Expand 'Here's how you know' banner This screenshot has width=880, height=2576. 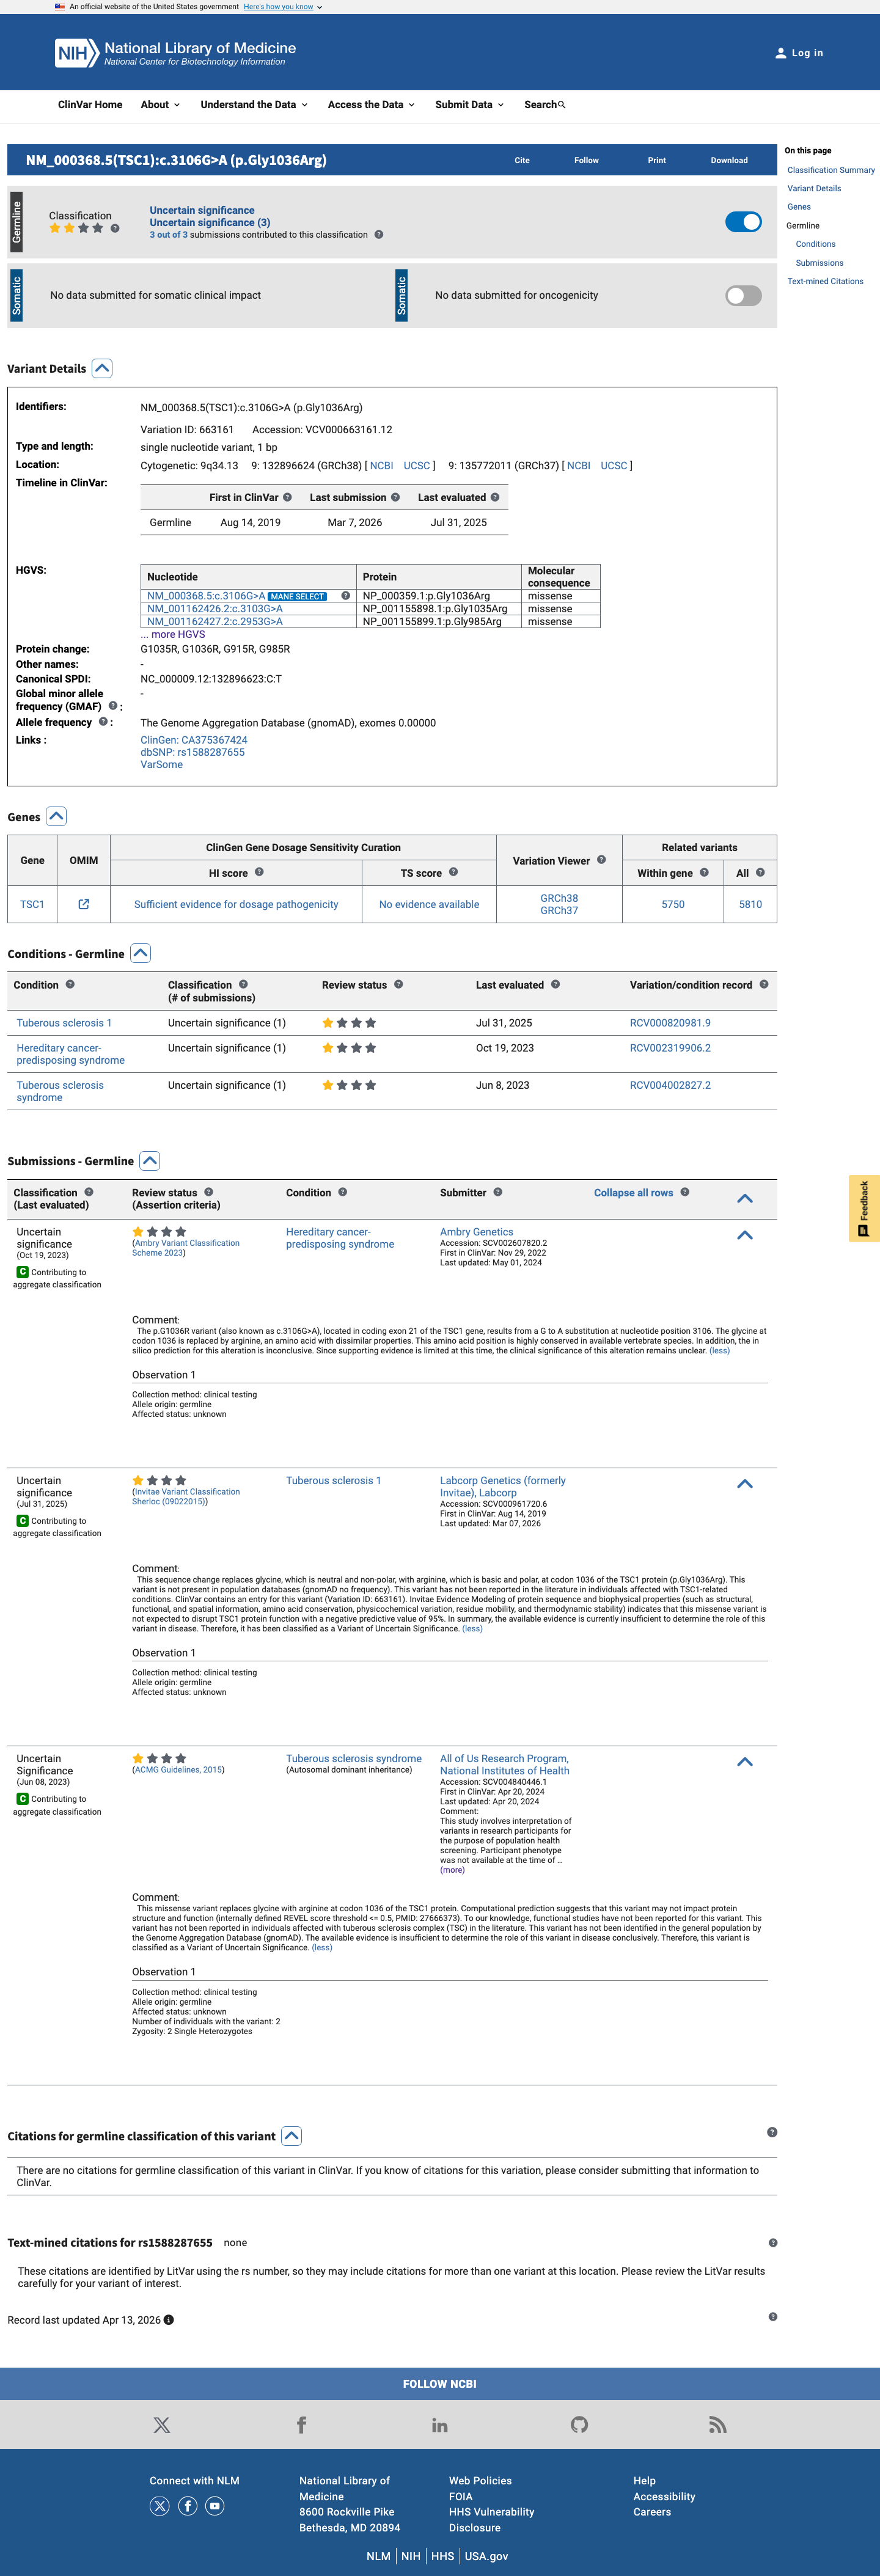pos(283,7)
